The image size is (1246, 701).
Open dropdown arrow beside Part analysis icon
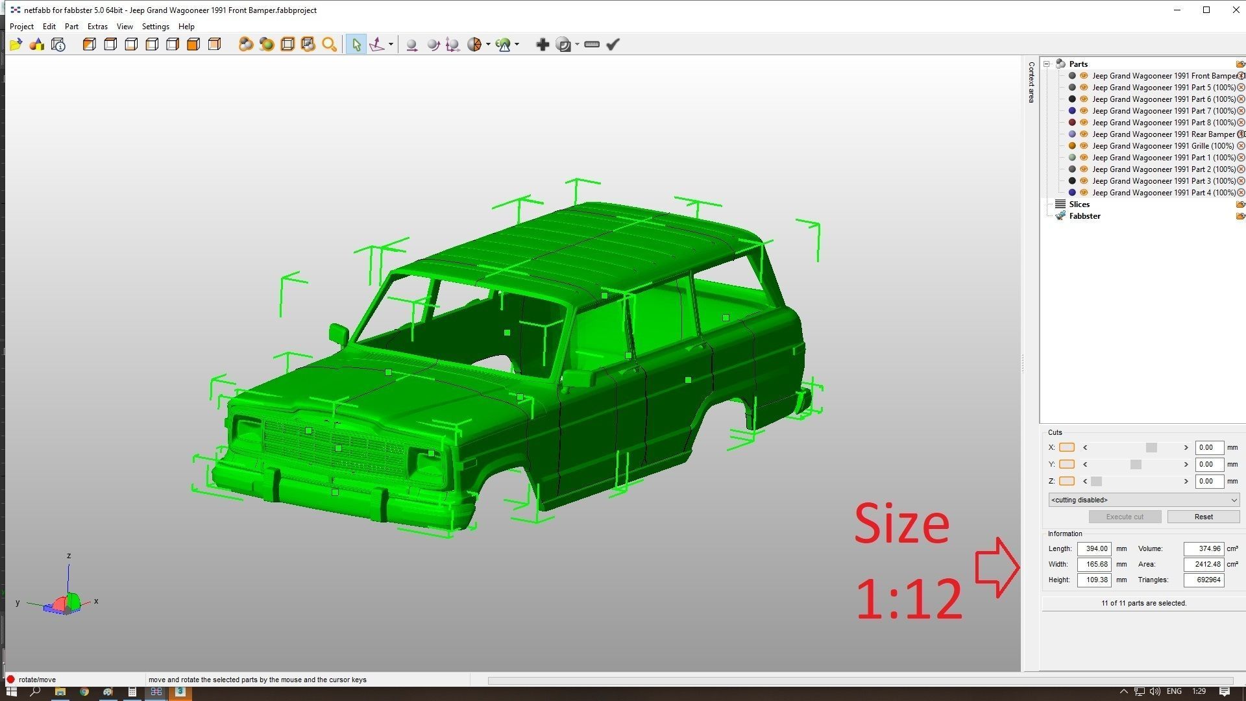coord(488,44)
